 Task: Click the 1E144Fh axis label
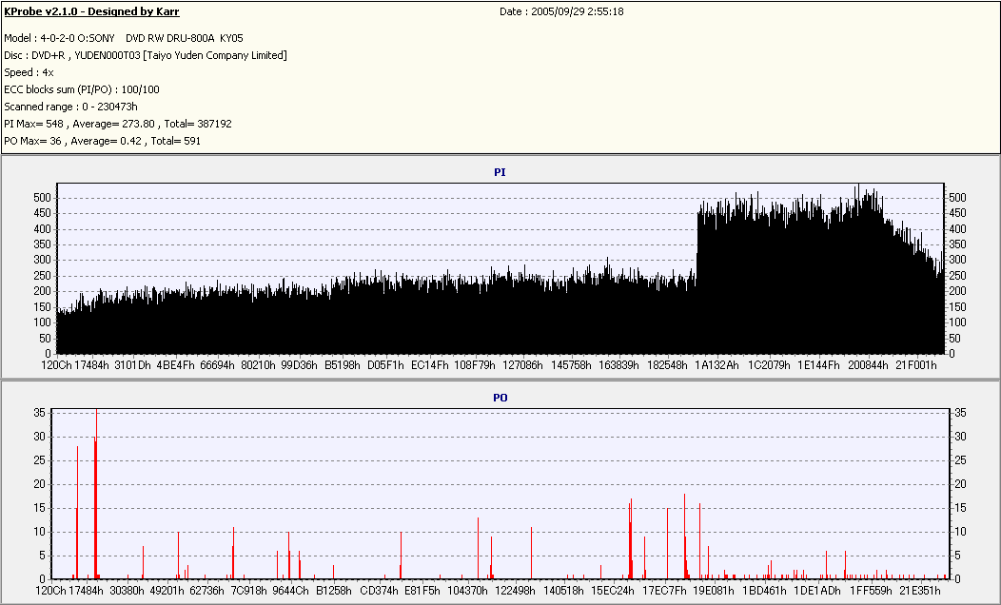(818, 365)
